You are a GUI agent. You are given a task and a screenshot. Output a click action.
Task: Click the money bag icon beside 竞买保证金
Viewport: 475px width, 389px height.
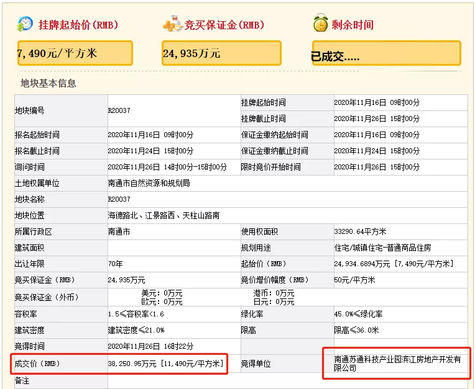click(x=173, y=24)
